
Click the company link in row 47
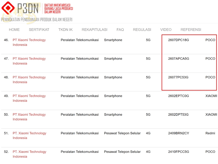[29, 61]
